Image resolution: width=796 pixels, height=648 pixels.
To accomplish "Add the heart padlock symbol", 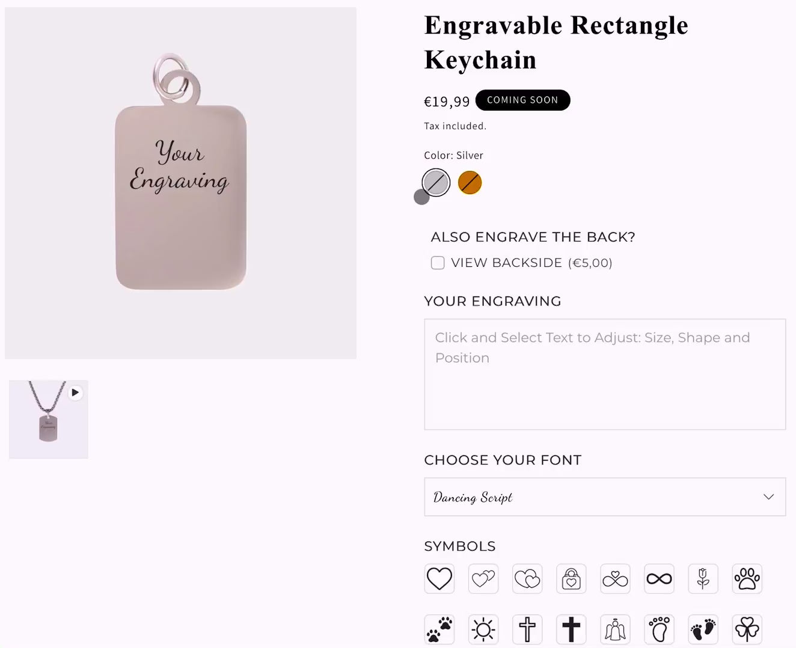I will click(x=571, y=579).
